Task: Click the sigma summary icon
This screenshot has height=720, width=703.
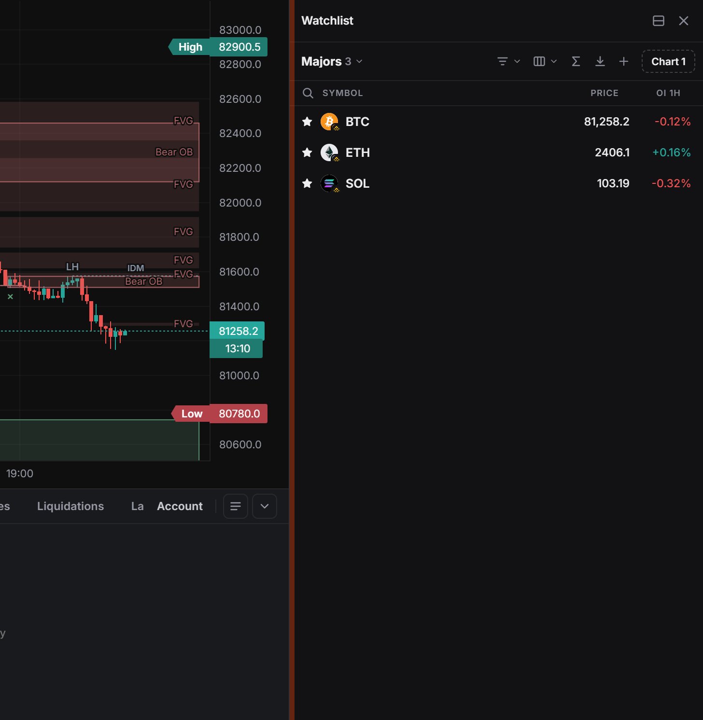Action: coord(576,61)
